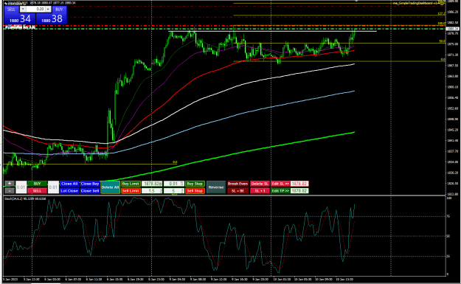Click the one-click BUY button at 1880.38
461x284 pixels.
click(x=52, y=19)
